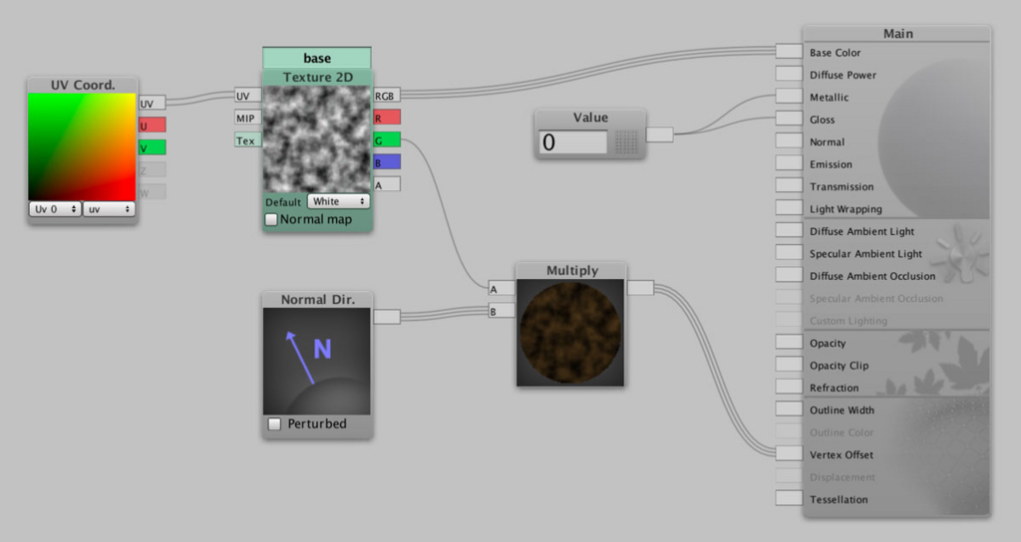Click the Gloss input port
The image size is (1021, 542).
789,119
